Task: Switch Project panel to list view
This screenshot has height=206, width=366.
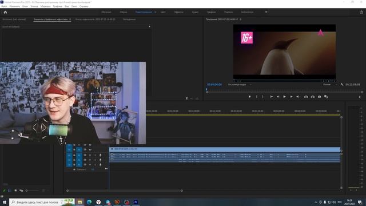Action: pos(10,191)
